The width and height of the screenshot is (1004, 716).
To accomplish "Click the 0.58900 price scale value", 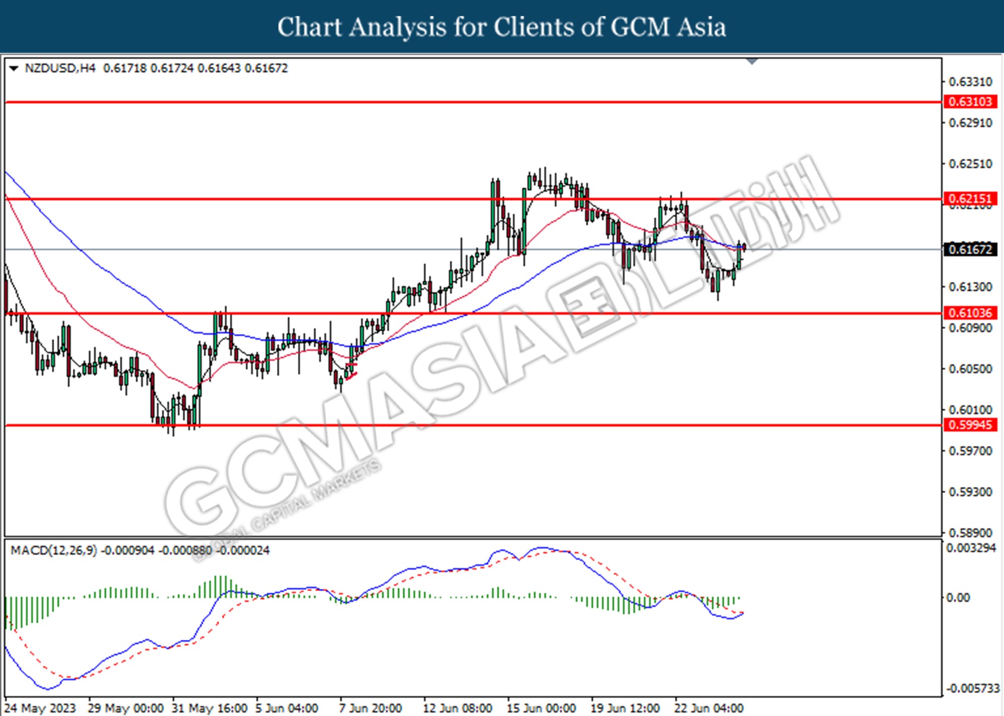I will (970, 533).
